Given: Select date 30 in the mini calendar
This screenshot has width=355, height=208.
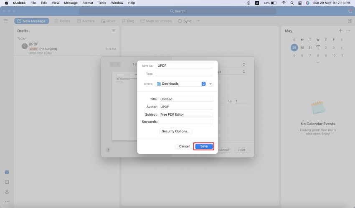Looking at the screenshot, I should [x=302, y=48].
